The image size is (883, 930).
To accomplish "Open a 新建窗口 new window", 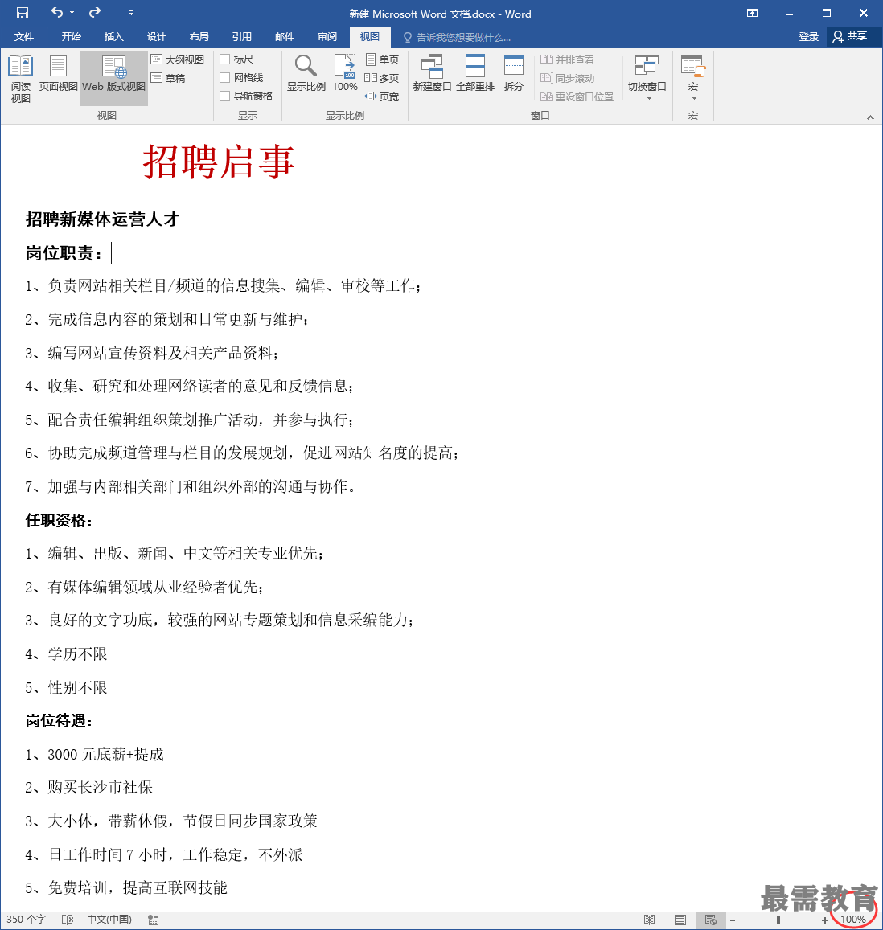I will (x=432, y=73).
